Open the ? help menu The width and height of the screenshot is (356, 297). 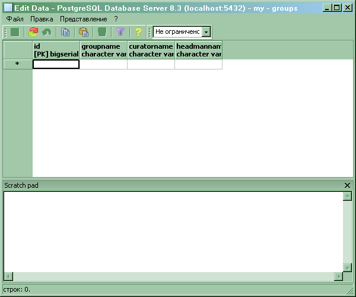point(116,19)
